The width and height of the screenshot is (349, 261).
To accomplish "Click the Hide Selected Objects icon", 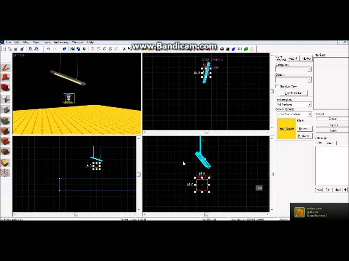I will coord(92,49).
